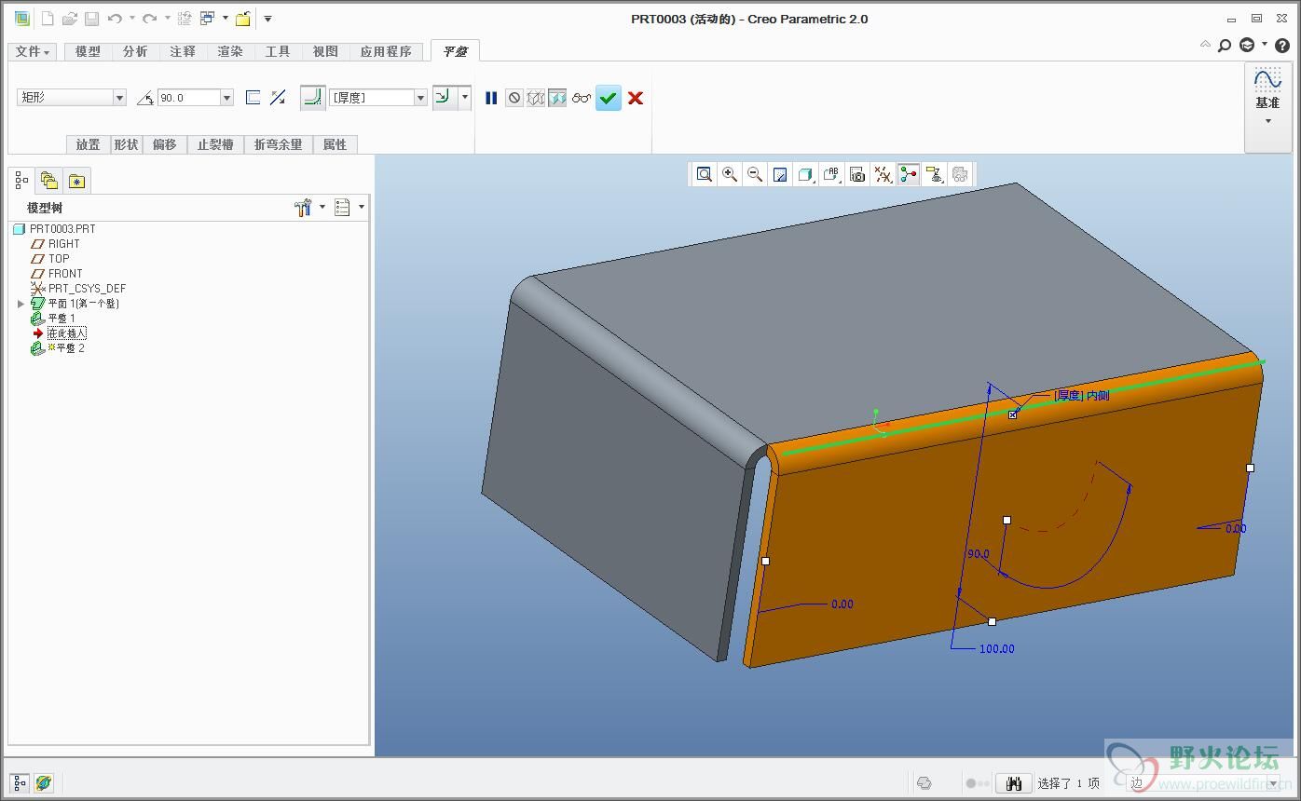
Task: Open the 矩形 wall shape dropdown
Action: (119, 98)
